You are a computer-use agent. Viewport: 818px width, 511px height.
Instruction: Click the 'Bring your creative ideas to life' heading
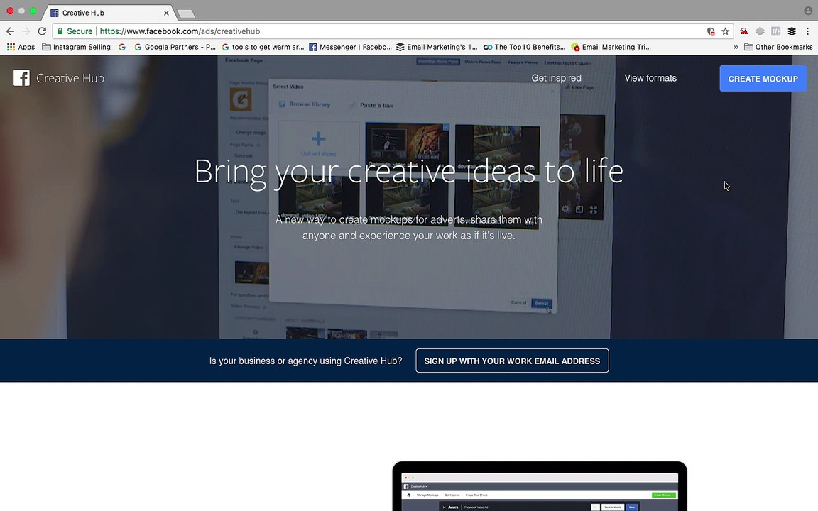[x=408, y=171]
